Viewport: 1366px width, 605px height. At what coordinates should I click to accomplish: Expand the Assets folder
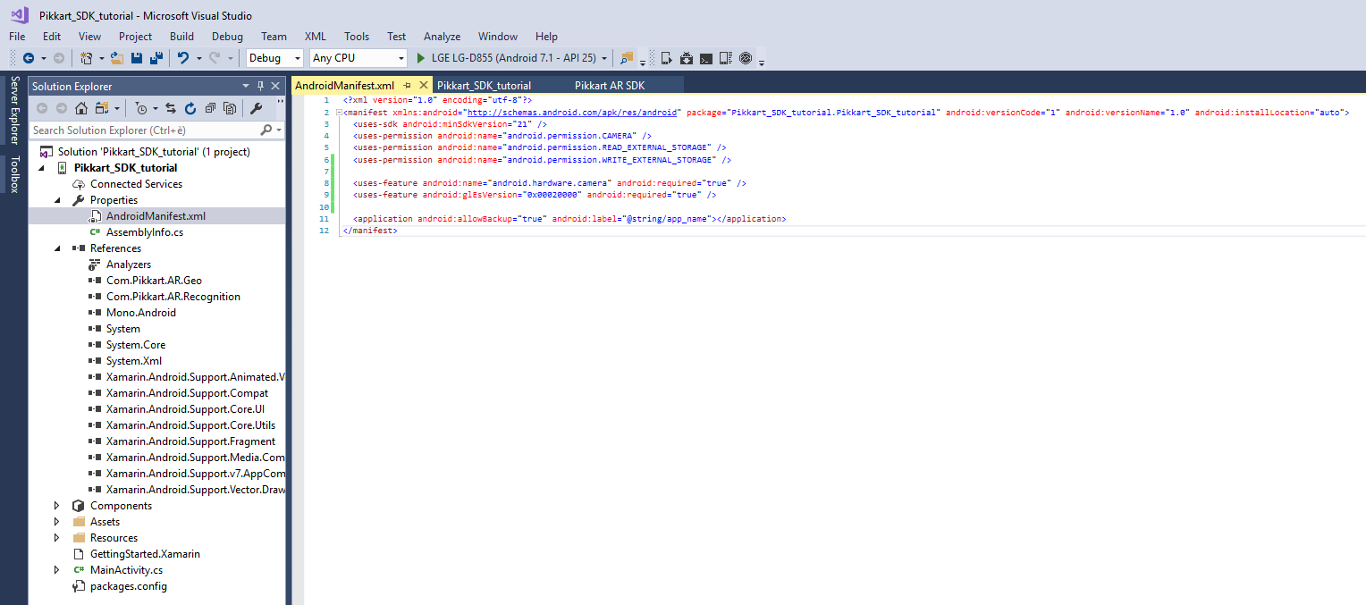click(x=57, y=522)
